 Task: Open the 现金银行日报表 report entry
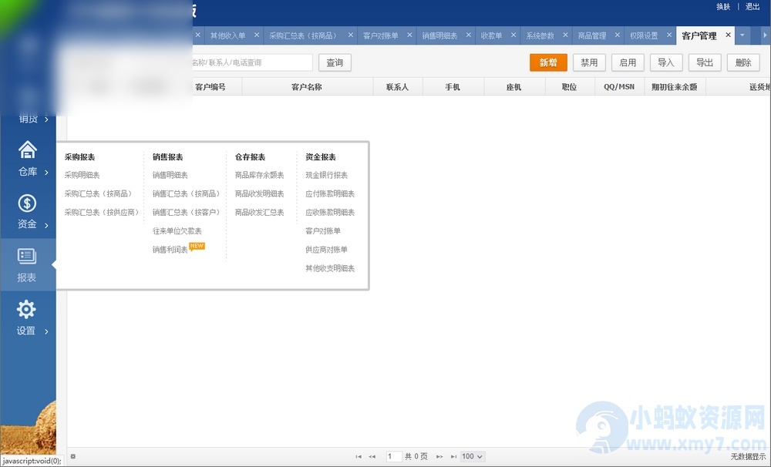pos(327,175)
